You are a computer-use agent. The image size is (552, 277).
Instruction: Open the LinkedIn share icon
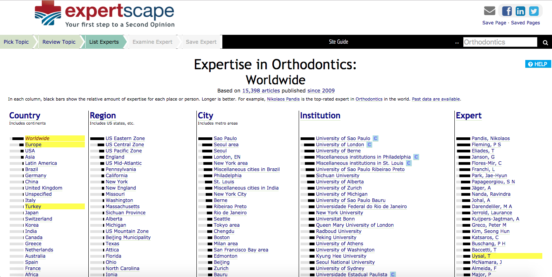pos(520,11)
